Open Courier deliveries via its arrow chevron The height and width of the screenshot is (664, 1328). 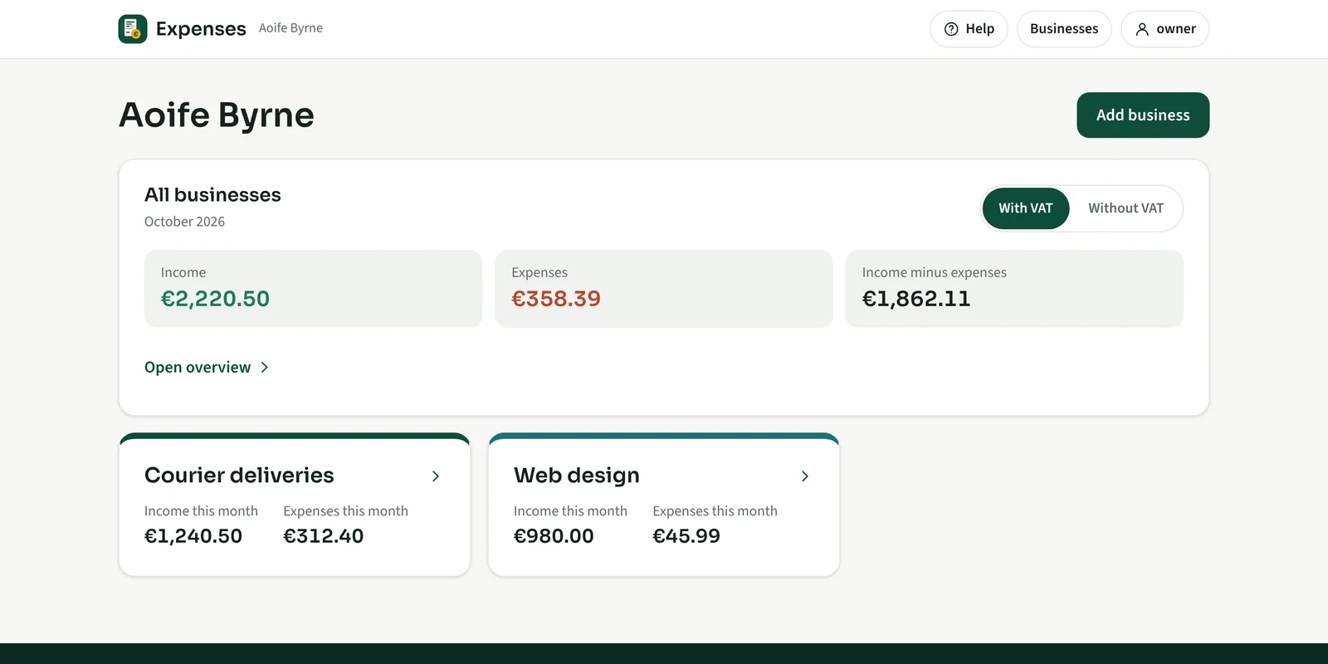pos(436,476)
